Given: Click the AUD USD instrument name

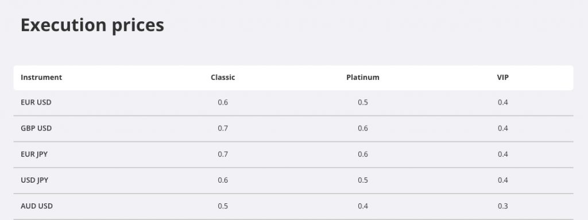Looking at the screenshot, I should coord(37,206).
